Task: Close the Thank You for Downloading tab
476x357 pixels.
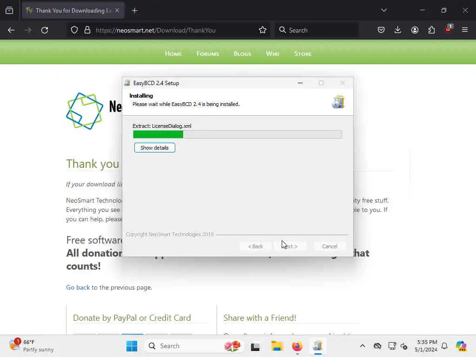Action: (117, 10)
